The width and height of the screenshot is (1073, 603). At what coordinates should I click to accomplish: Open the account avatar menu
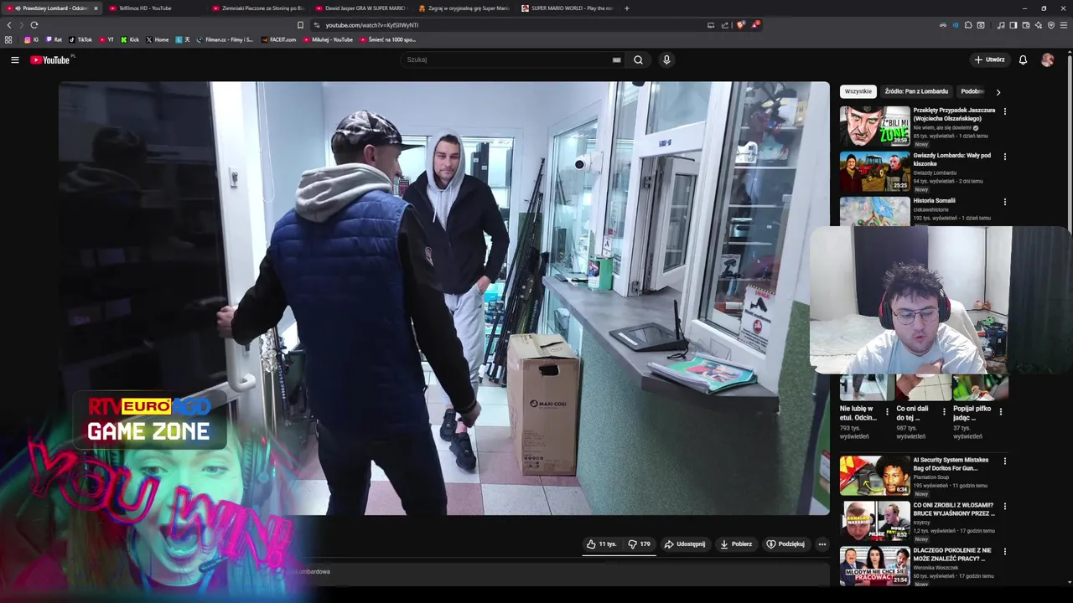[x=1047, y=59]
